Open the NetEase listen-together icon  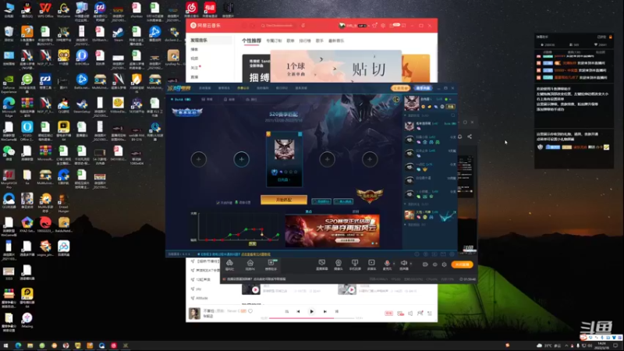(420, 314)
